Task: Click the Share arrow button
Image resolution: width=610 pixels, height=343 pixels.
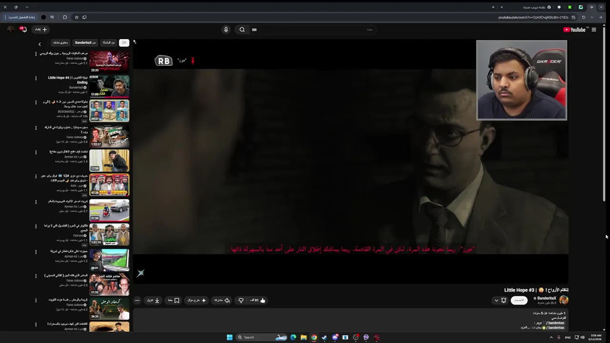Action: (222, 300)
